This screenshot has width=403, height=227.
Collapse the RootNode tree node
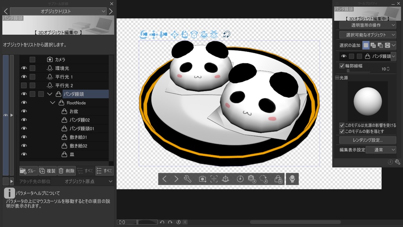click(53, 103)
